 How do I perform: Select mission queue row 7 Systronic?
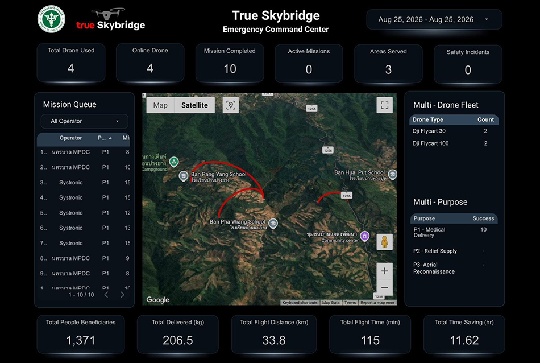[x=84, y=243]
